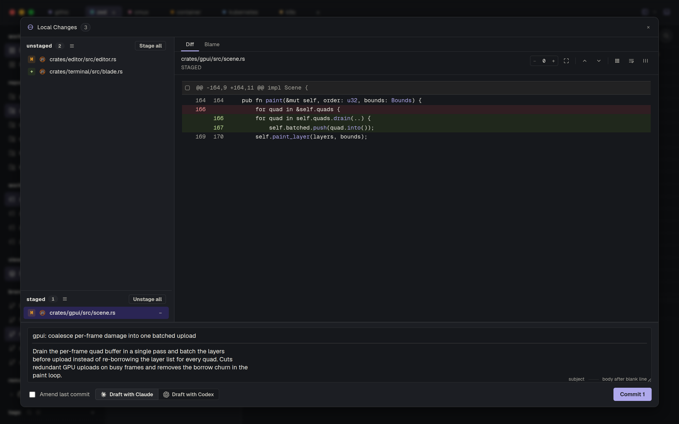Click the Local Changes circle icon
Image resolution: width=679 pixels, height=424 pixels.
(30, 27)
